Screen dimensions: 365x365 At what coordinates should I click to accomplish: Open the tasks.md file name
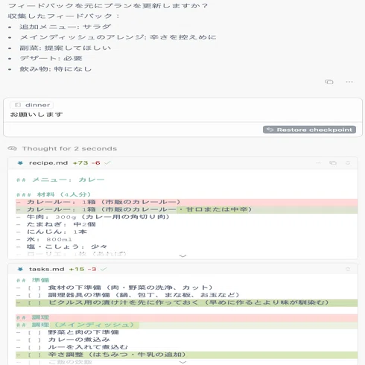[46, 269]
